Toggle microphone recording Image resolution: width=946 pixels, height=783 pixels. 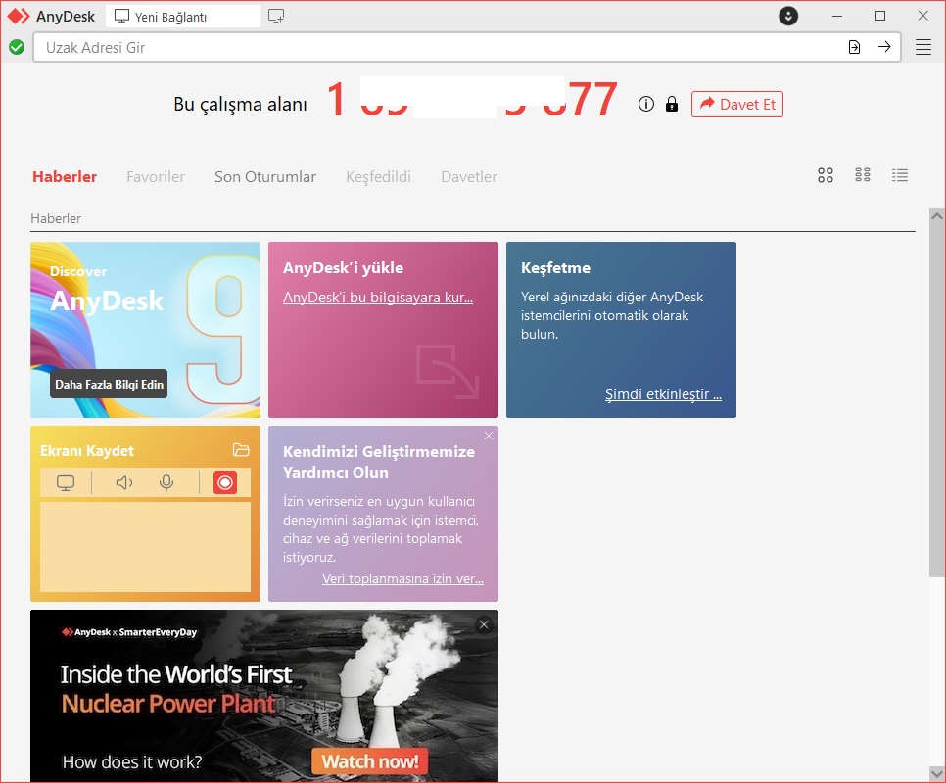[x=166, y=483]
